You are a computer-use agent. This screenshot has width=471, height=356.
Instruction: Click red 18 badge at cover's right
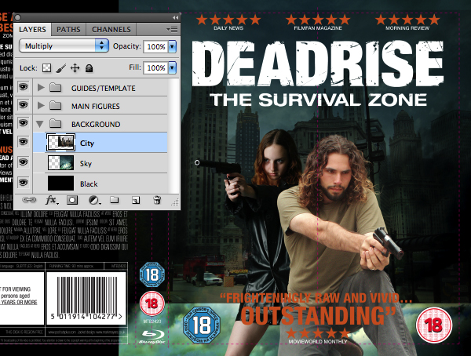[434, 325]
